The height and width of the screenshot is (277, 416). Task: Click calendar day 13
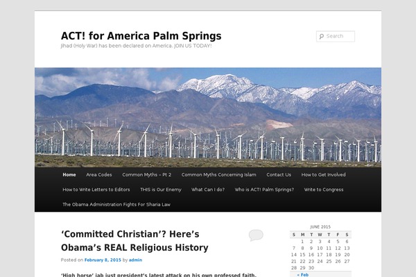(x=347, y=248)
